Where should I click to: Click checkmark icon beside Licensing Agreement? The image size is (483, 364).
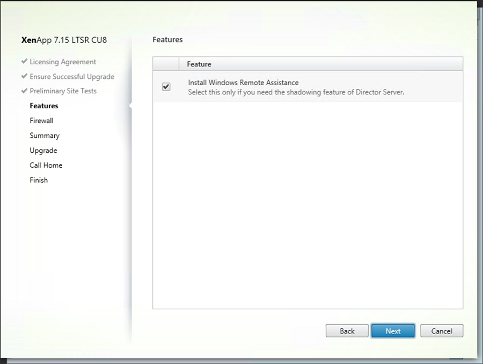pyautogui.click(x=24, y=61)
